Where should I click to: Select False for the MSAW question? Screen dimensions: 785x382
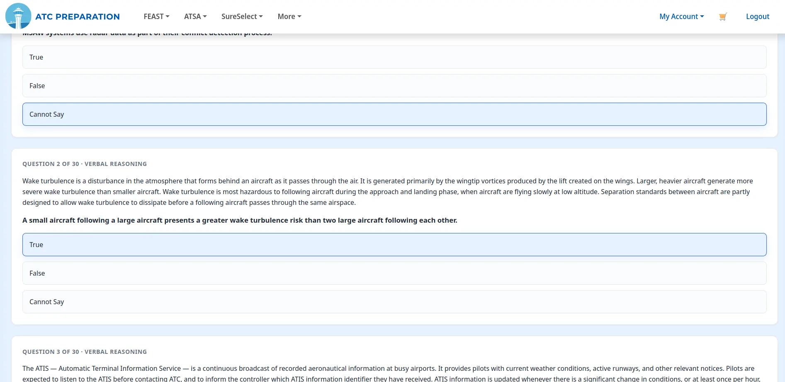[394, 86]
